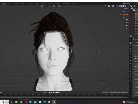Viewport: 138px width, 104px height.
Task: Open the Modifiers wrench tab
Action: (131, 63)
